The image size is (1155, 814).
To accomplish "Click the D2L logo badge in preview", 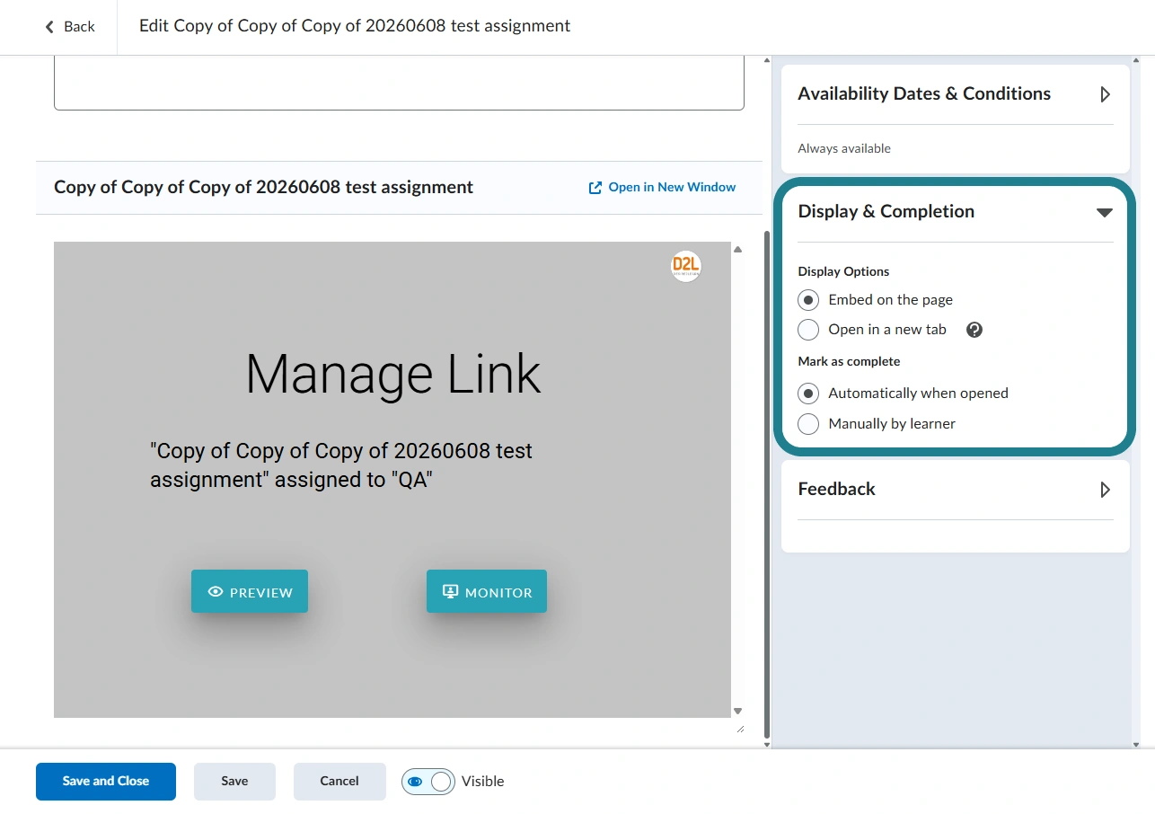I will click(686, 267).
